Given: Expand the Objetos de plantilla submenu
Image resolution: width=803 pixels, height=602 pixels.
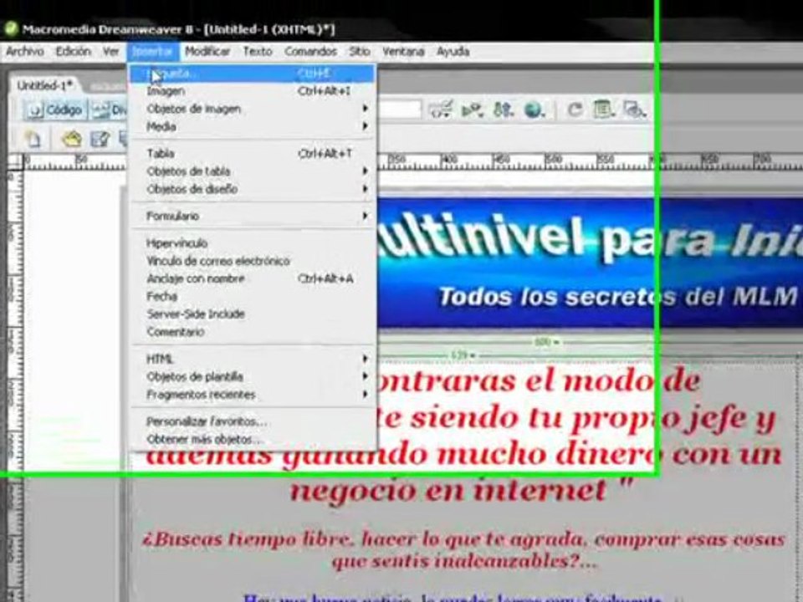Looking at the screenshot, I should point(253,377).
